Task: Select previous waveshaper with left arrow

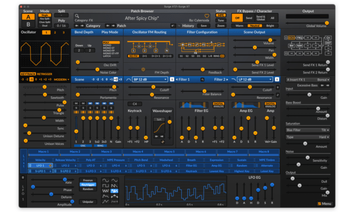Action: 156,136
